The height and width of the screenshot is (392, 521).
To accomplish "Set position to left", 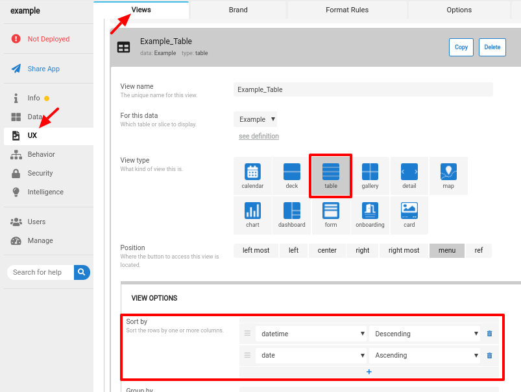I will (x=293, y=250).
